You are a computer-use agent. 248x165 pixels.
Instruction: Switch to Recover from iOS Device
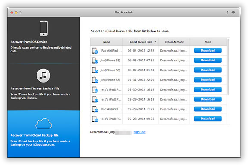pyautogui.click(x=43, y=40)
